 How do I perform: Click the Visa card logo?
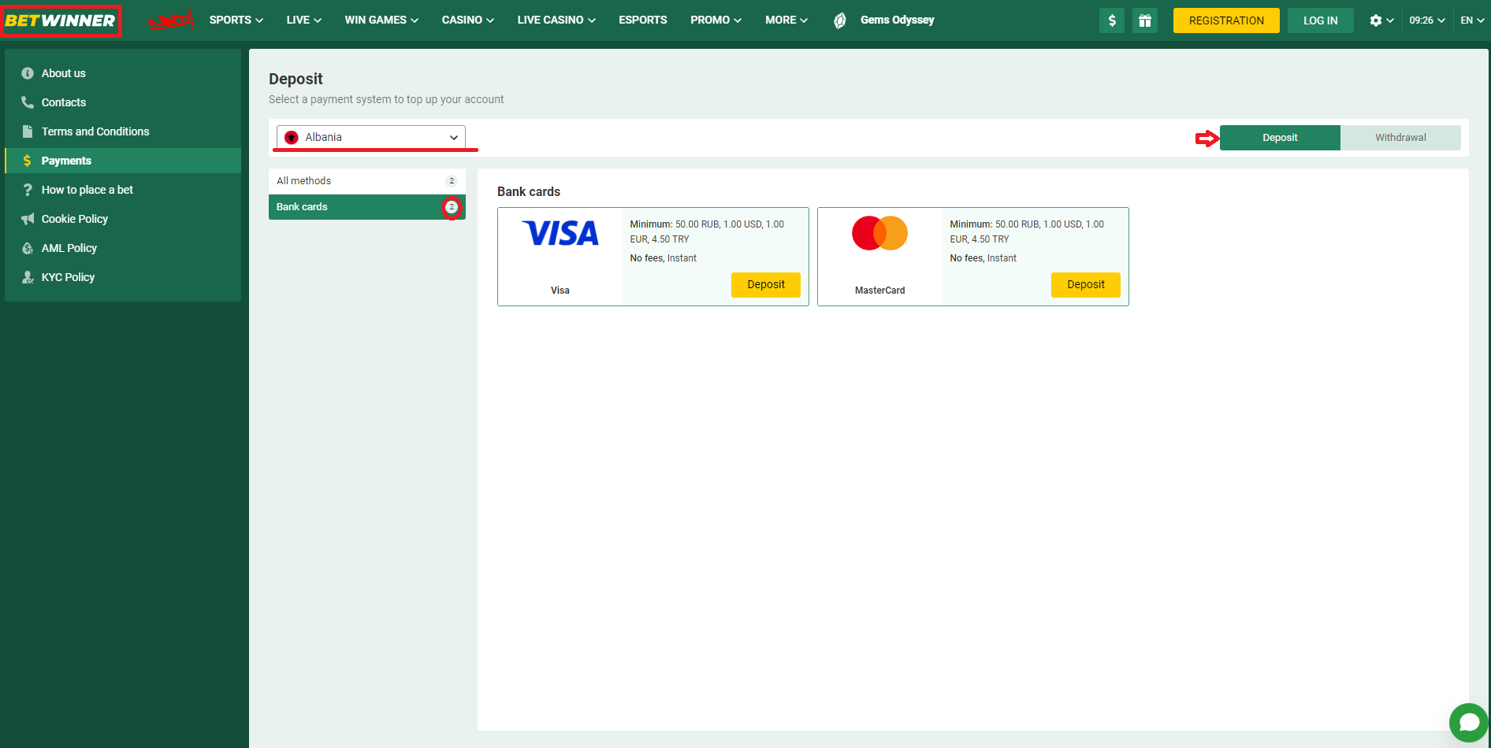560,233
